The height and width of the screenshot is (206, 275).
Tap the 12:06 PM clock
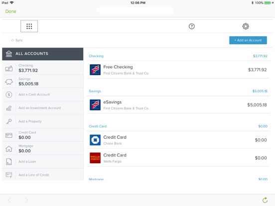point(138,3)
